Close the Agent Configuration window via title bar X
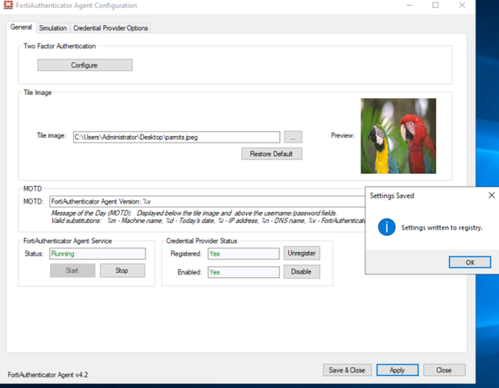This screenshot has width=499, height=388. click(x=462, y=5)
